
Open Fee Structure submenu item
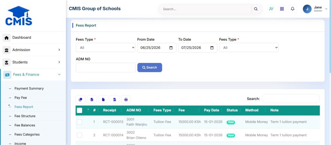pos(25,116)
